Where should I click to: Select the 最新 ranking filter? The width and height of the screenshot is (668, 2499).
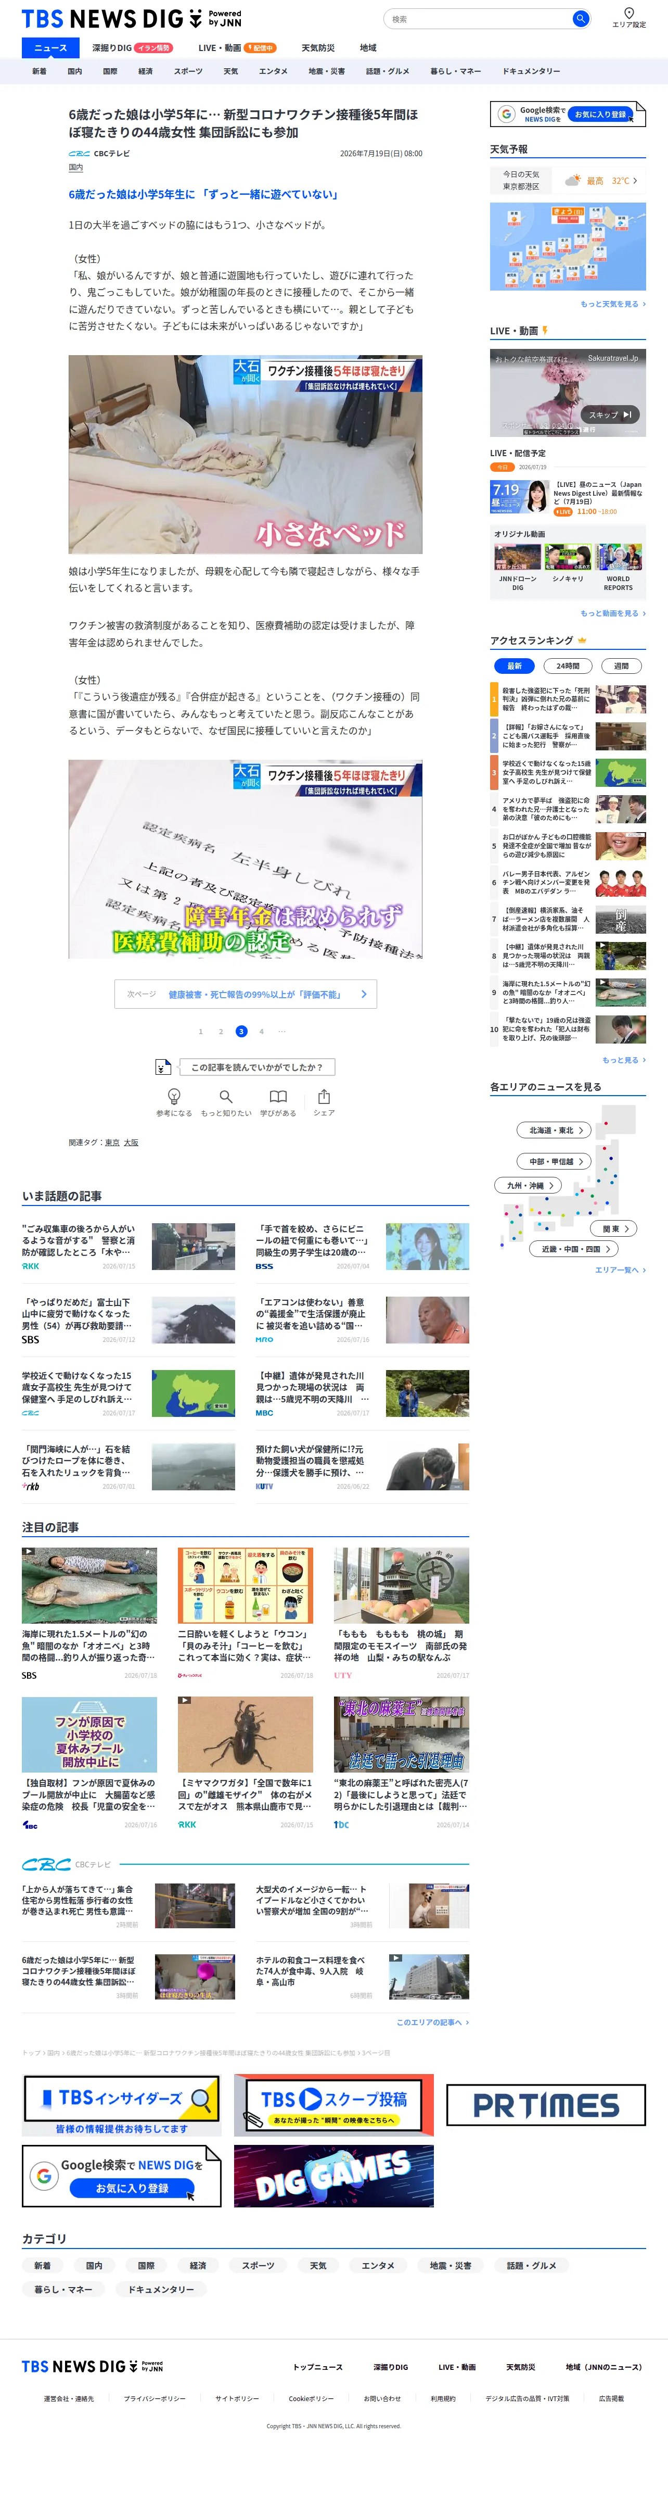click(x=515, y=665)
